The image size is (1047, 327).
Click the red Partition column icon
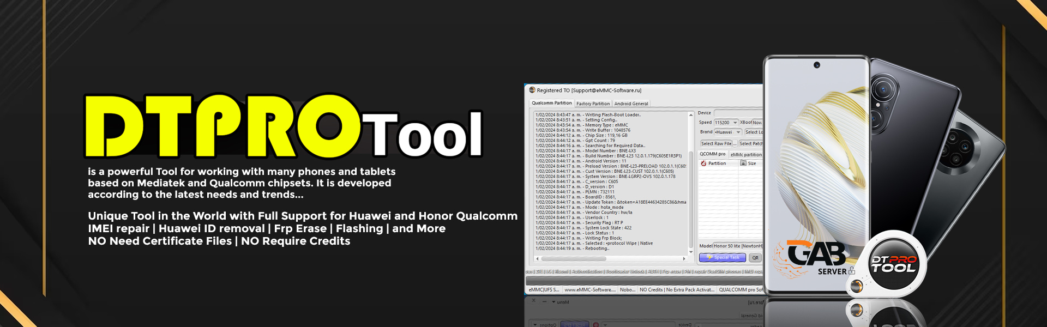(x=703, y=163)
